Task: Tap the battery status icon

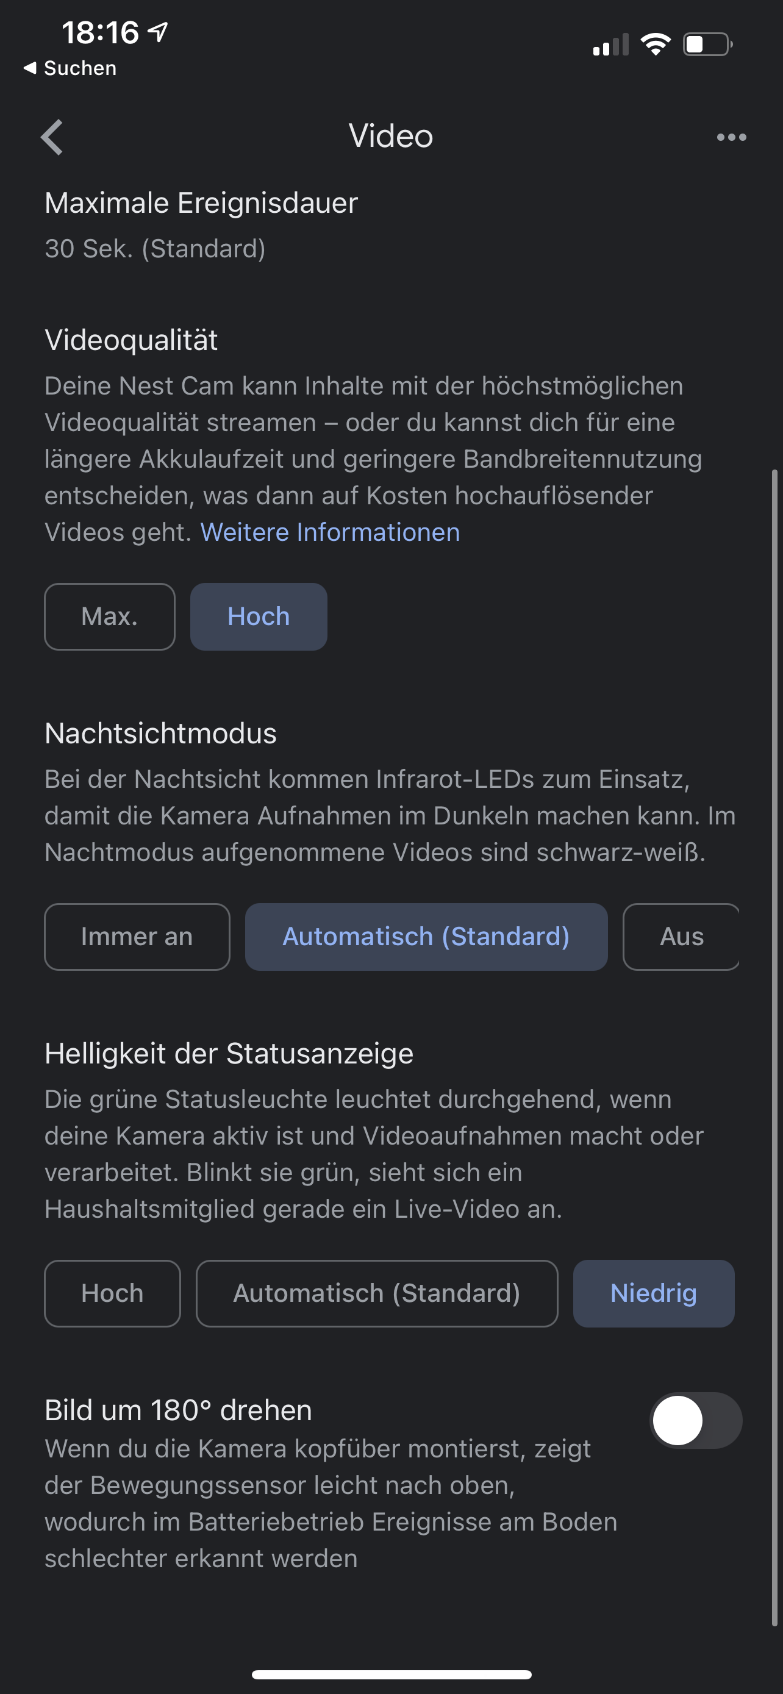Action: click(x=707, y=45)
